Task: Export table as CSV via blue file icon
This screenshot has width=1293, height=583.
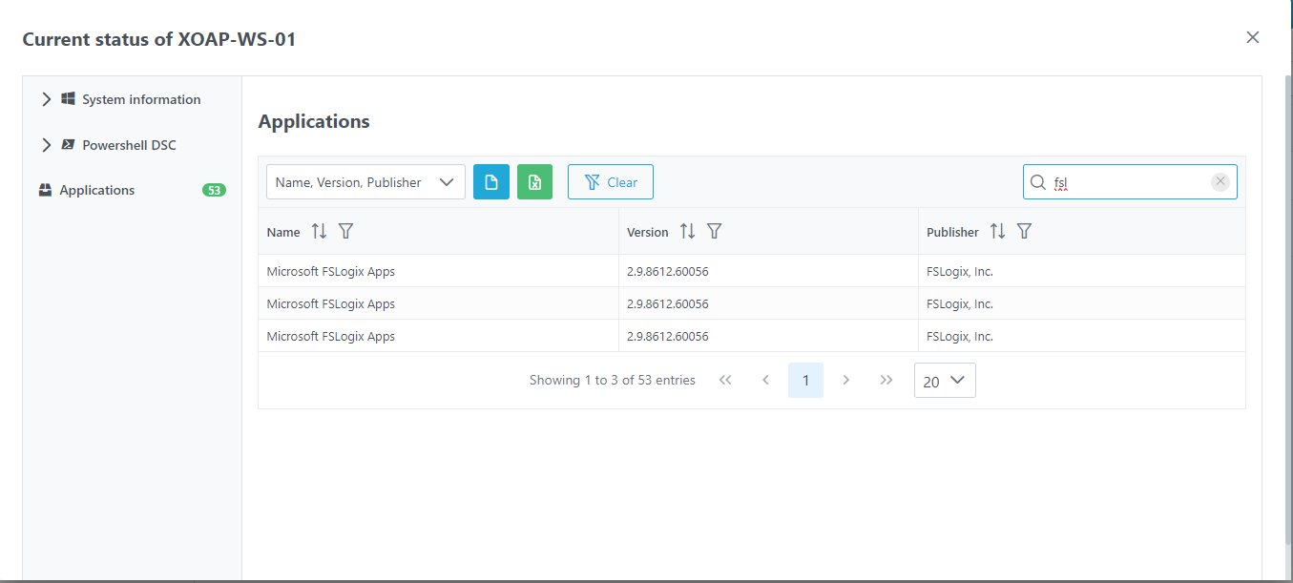Action: [x=491, y=182]
